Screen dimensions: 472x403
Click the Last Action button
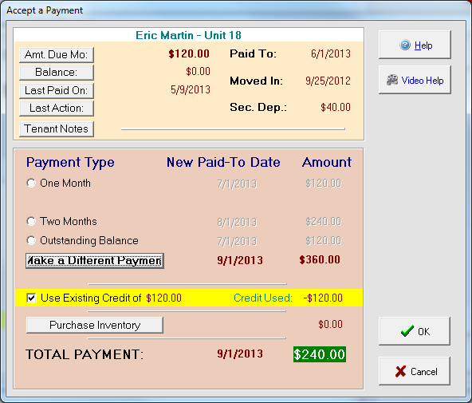point(57,108)
